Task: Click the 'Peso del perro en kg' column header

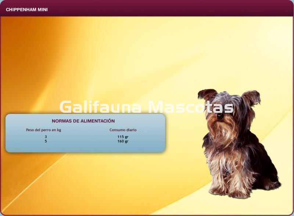Action: pos(43,130)
